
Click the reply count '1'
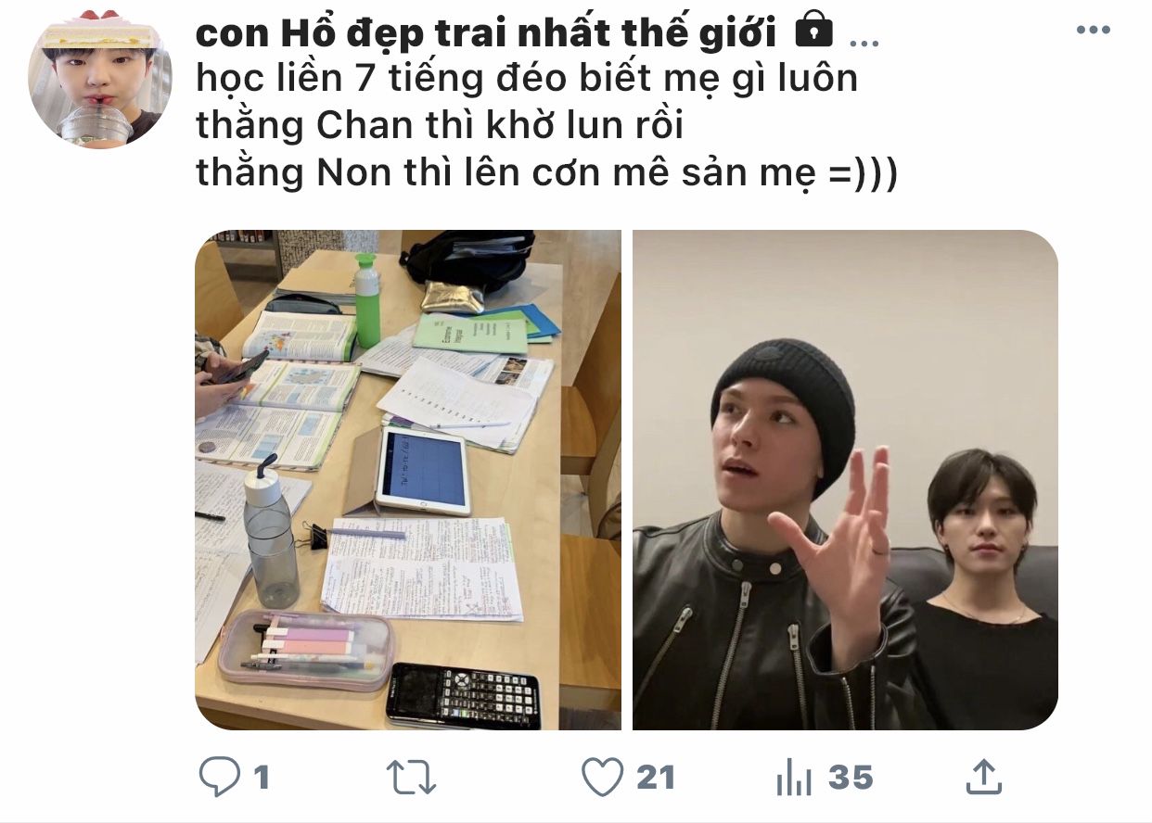tap(262, 778)
